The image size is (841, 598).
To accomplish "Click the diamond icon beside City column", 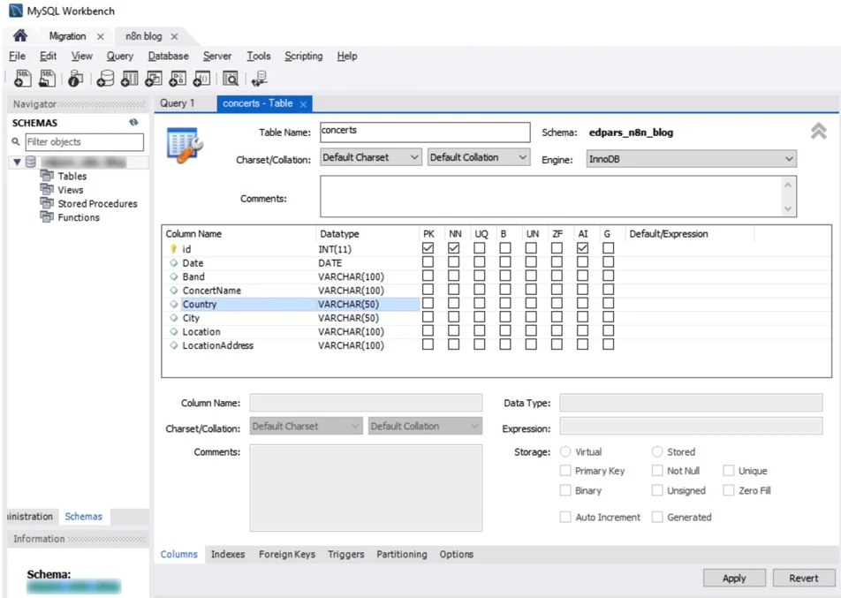I will point(174,318).
